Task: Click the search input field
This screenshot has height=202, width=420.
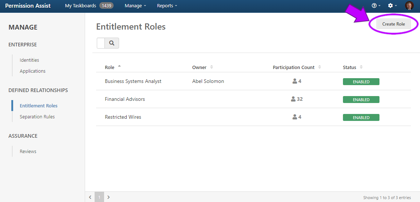Action: pos(101,43)
